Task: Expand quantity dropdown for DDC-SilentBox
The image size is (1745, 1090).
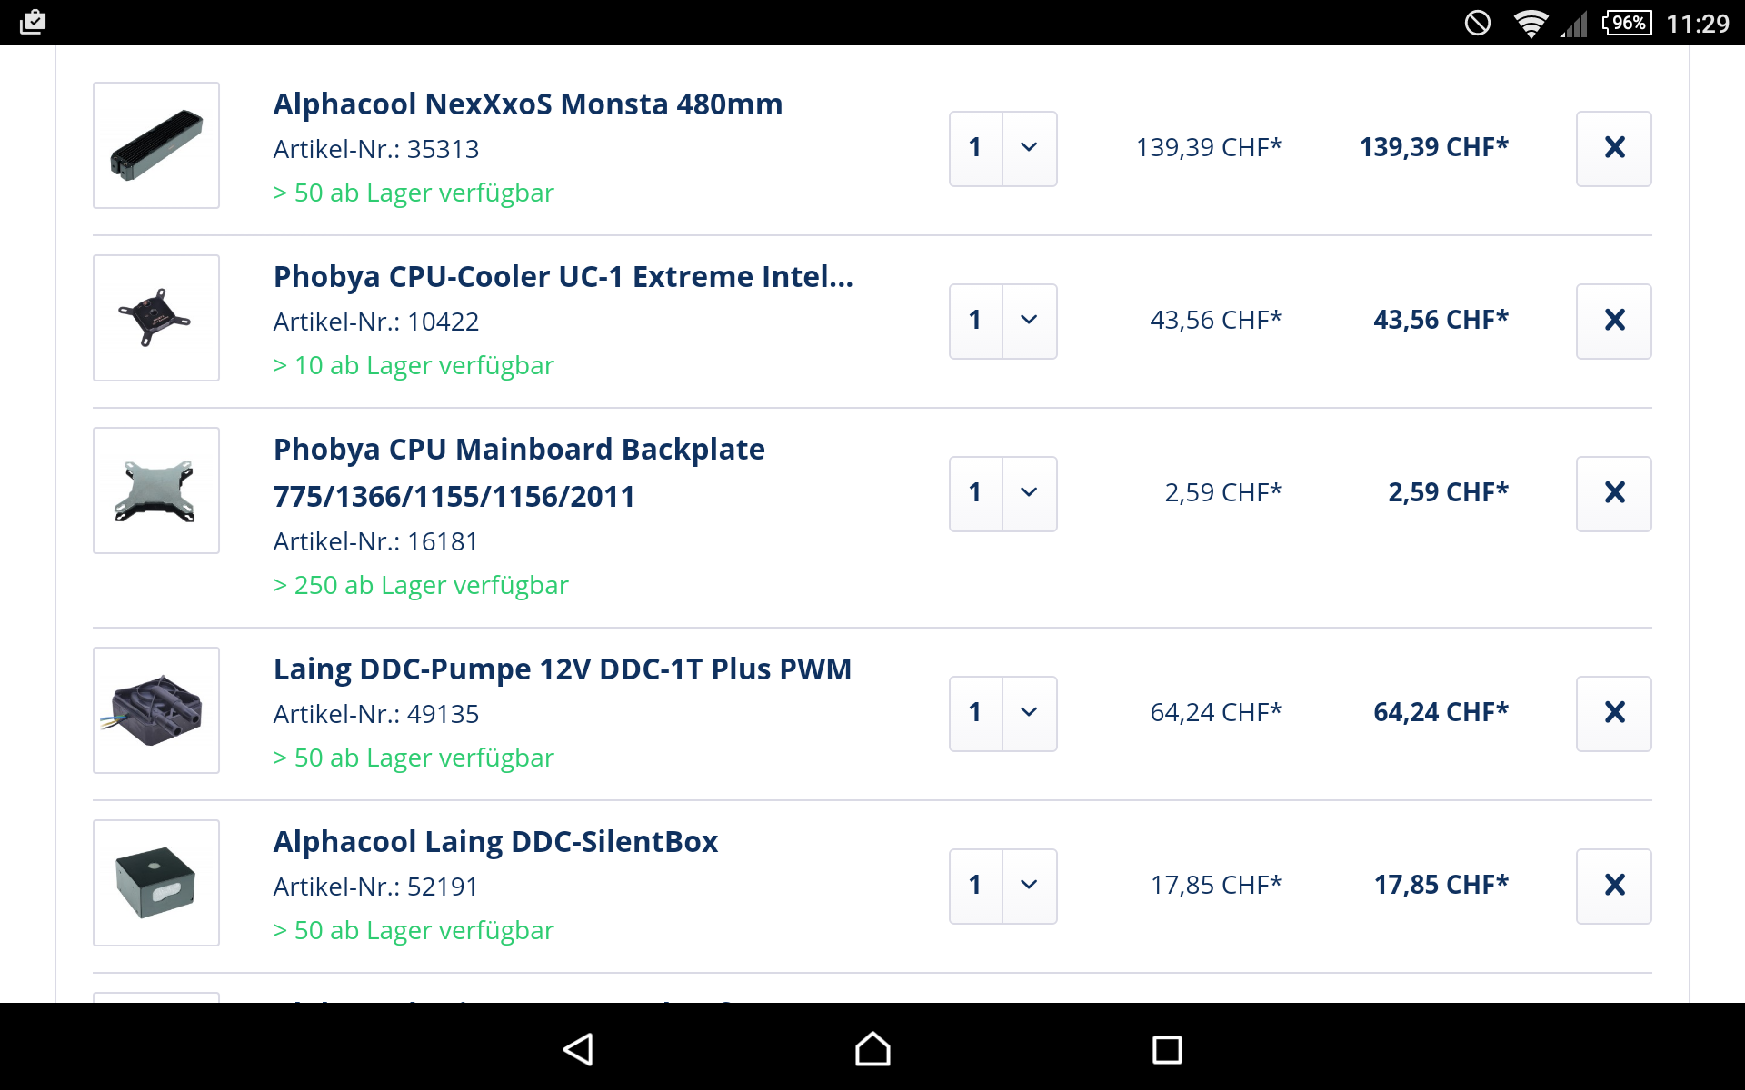Action: 1028,886
